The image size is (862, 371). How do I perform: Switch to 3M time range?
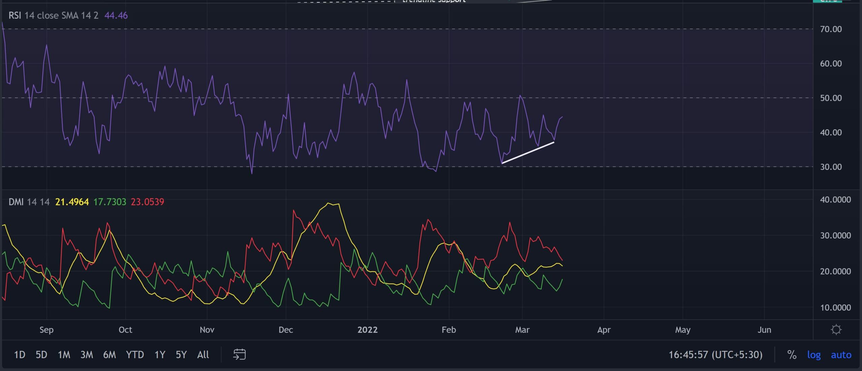[x=87, y=355]
